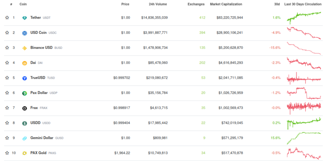Click the USD Coin logo icon
Viewport: 330px width, 161px height.
[24, 33]
